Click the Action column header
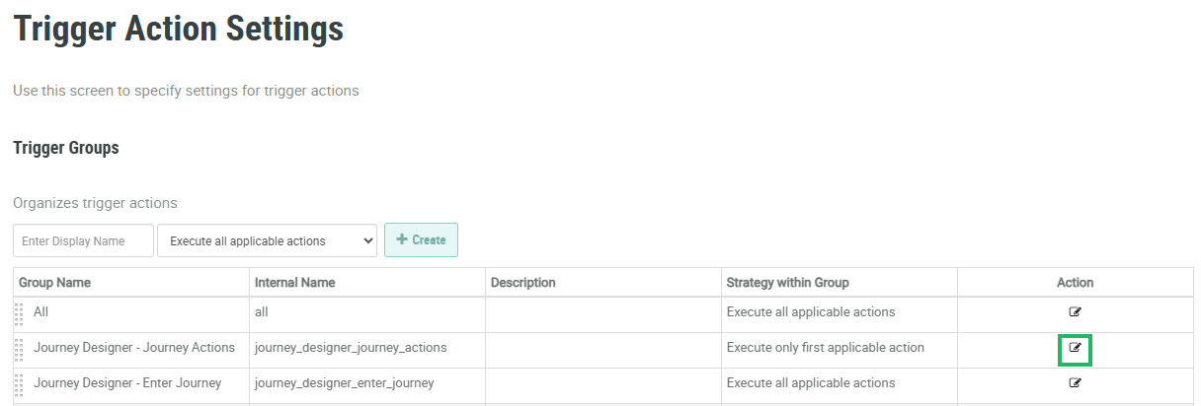 [x=1075, y=283]
